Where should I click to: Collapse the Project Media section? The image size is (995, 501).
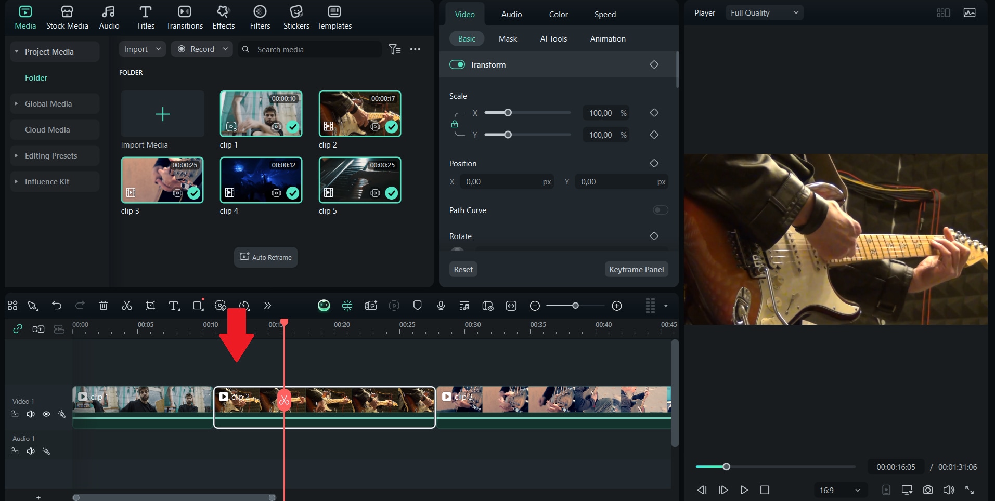pos(17,51)
